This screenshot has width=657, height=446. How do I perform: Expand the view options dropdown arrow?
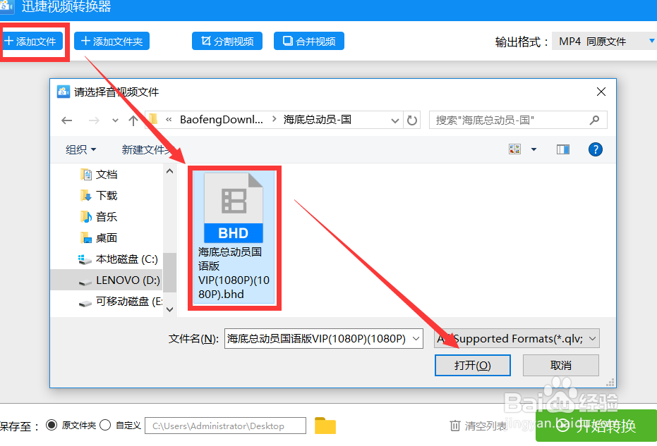(534, 149)
